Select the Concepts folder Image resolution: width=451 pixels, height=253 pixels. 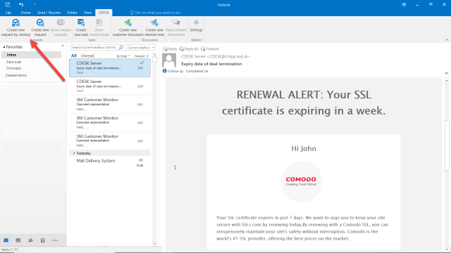[13, 68]
